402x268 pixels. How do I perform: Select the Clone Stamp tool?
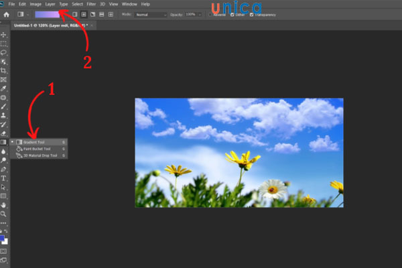coord(3,115)
